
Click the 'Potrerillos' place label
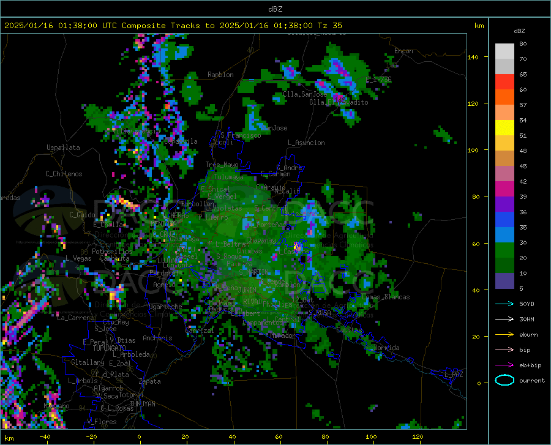pyautogui.click(x=112, y=252)
